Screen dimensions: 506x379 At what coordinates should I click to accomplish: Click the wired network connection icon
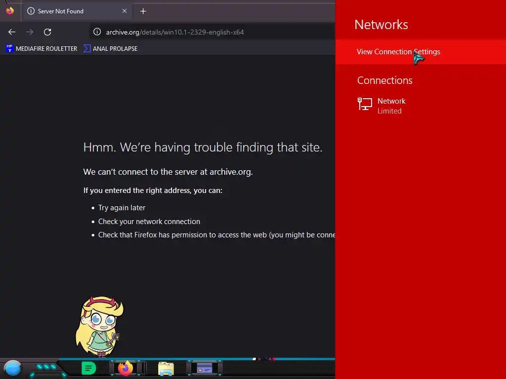click(x=365, y=104)
